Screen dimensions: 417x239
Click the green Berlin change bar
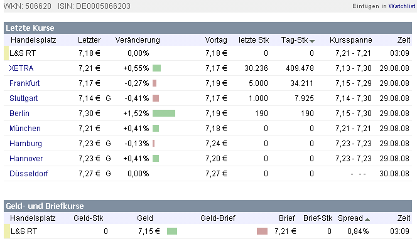[x=164, y=114]
